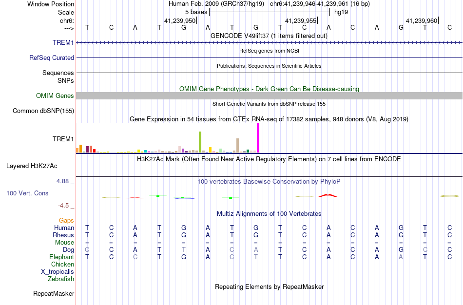Click 100 vertebrates Basewise Conservation by PhyloP
The height and width of the screenshot is (305, 463).
pyautogui.click(x=269, y=182)
